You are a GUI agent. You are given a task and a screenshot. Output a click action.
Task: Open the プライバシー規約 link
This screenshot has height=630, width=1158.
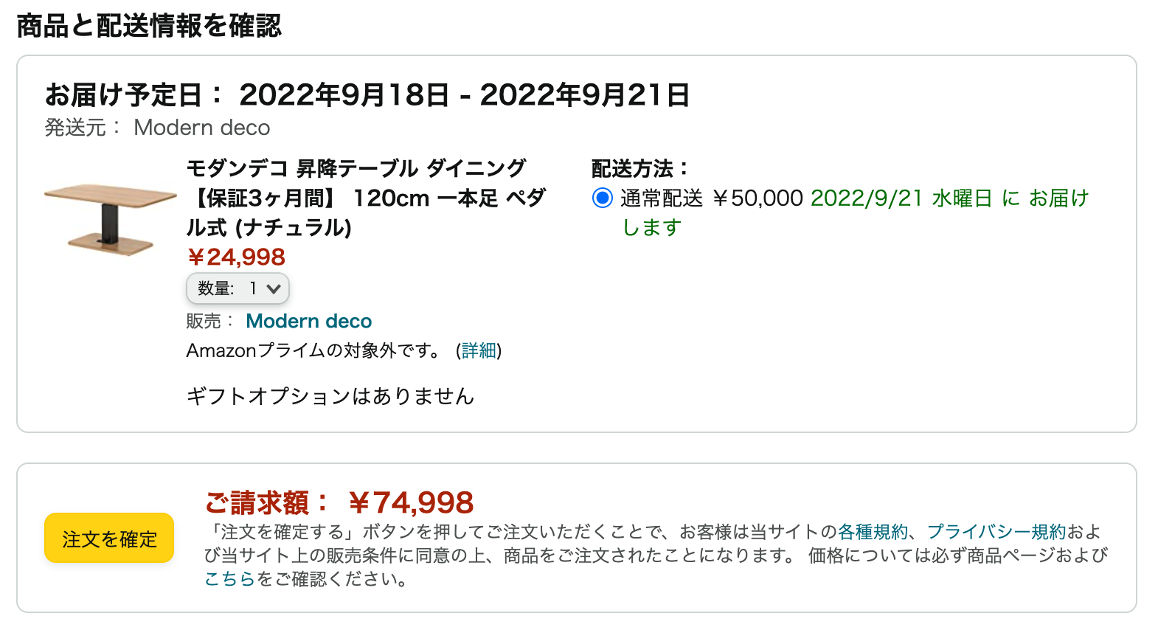point(996,532)
